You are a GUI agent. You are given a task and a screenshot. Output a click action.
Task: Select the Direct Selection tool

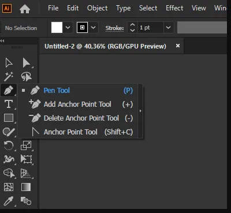point(27,63)
